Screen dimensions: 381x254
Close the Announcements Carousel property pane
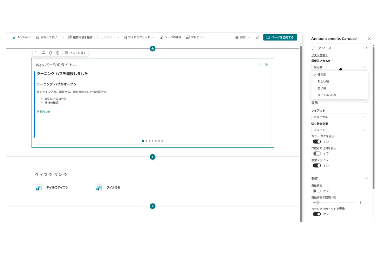(369, 39)
